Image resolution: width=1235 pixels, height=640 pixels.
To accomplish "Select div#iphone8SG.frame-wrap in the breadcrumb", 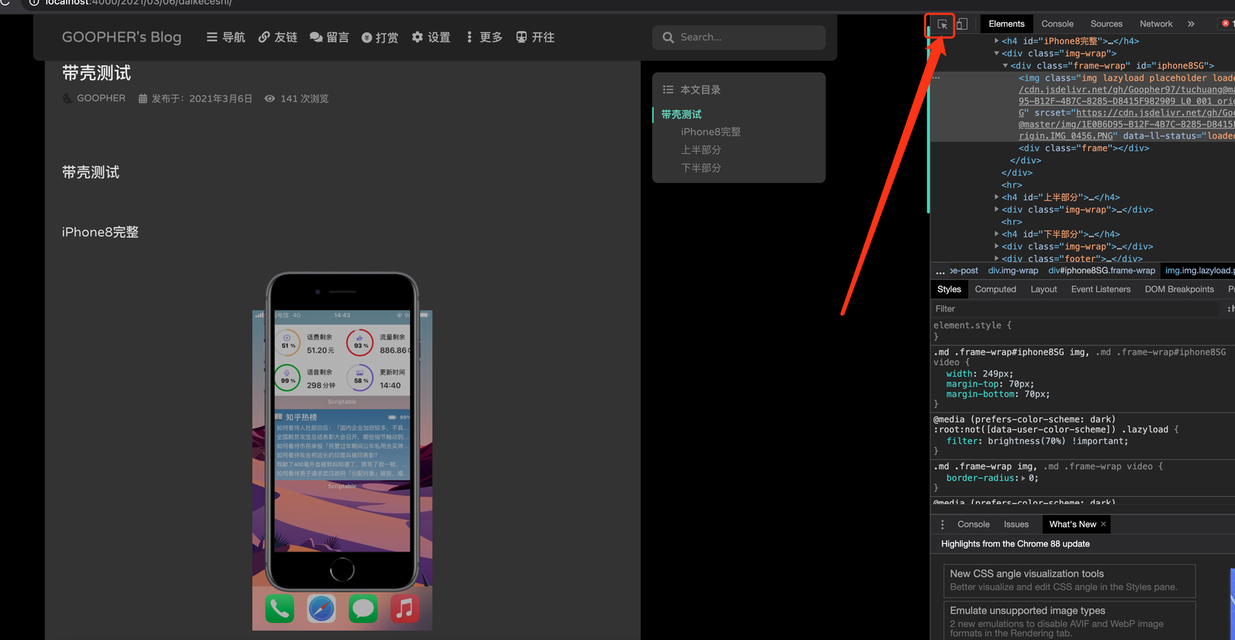I will point(1101,271).
